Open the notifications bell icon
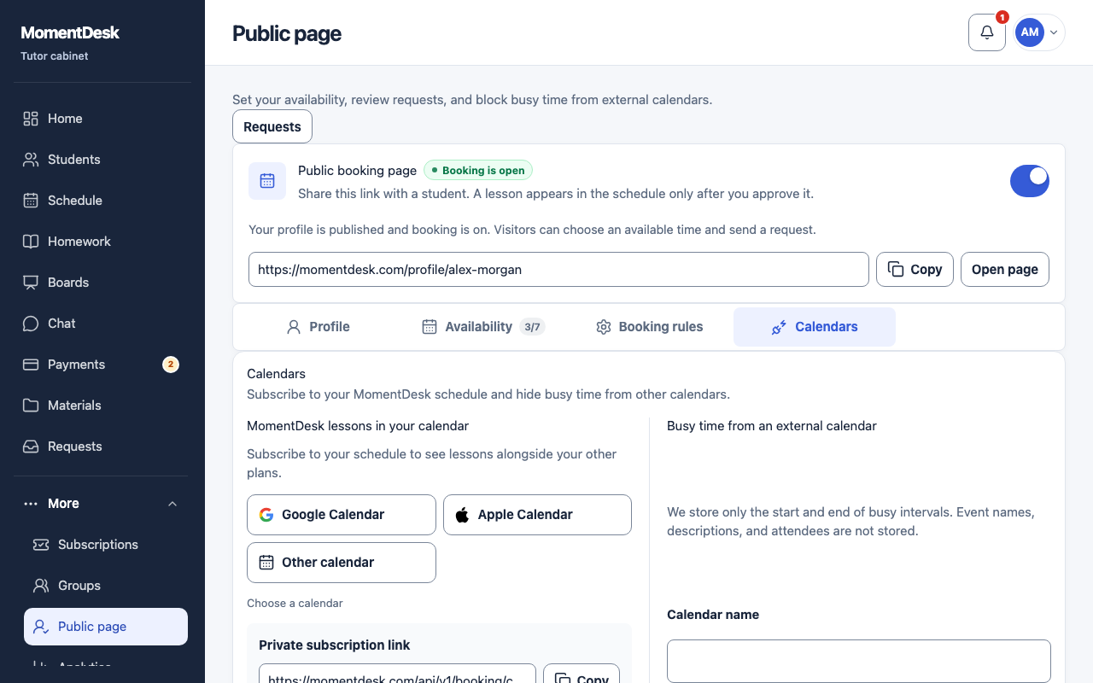1093x683 pixels. click(987, 32)
